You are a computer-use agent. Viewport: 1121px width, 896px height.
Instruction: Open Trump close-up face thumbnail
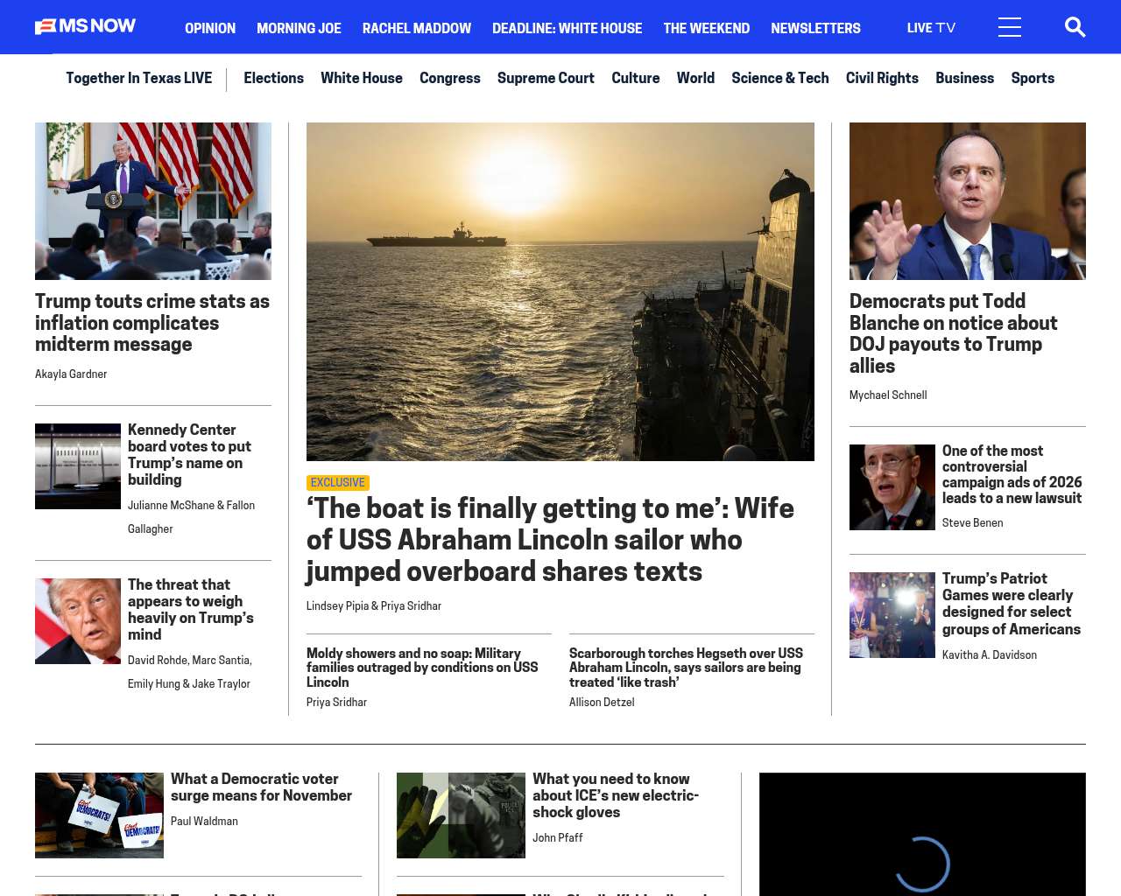click(x=78, y=621)
